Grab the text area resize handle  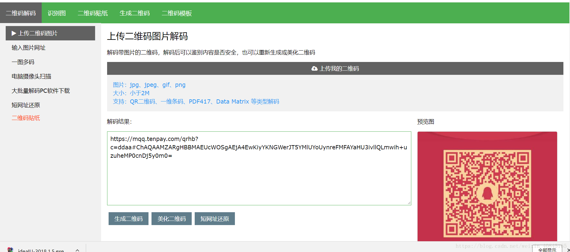pyautogui.click(x=409, y=203)
